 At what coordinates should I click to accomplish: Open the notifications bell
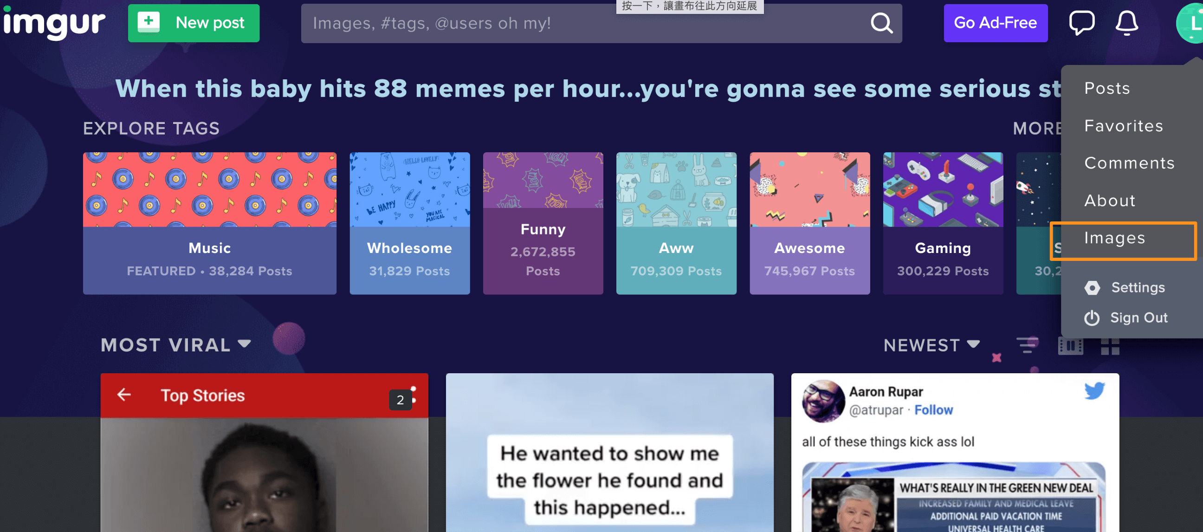click(x=1126, y=22)
